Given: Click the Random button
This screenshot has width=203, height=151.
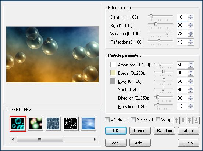Looking at the screenshot, I should 164,131.
